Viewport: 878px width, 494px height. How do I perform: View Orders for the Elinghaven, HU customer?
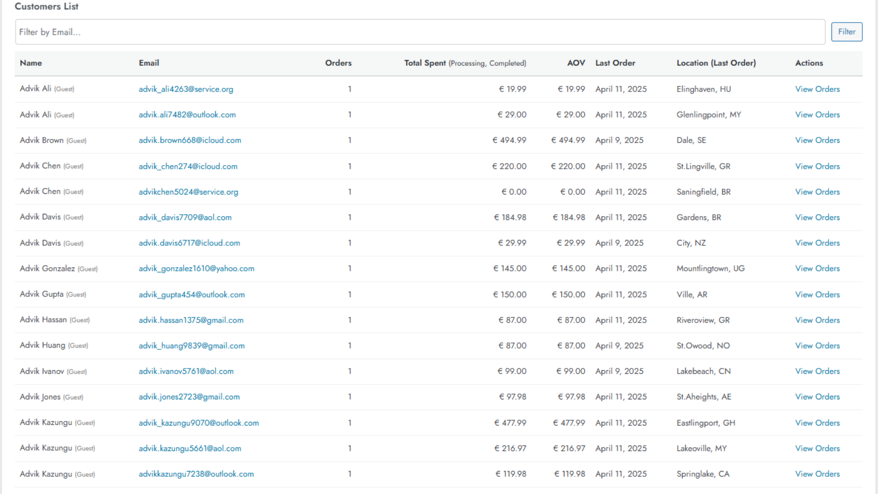(x=817, y=89)
